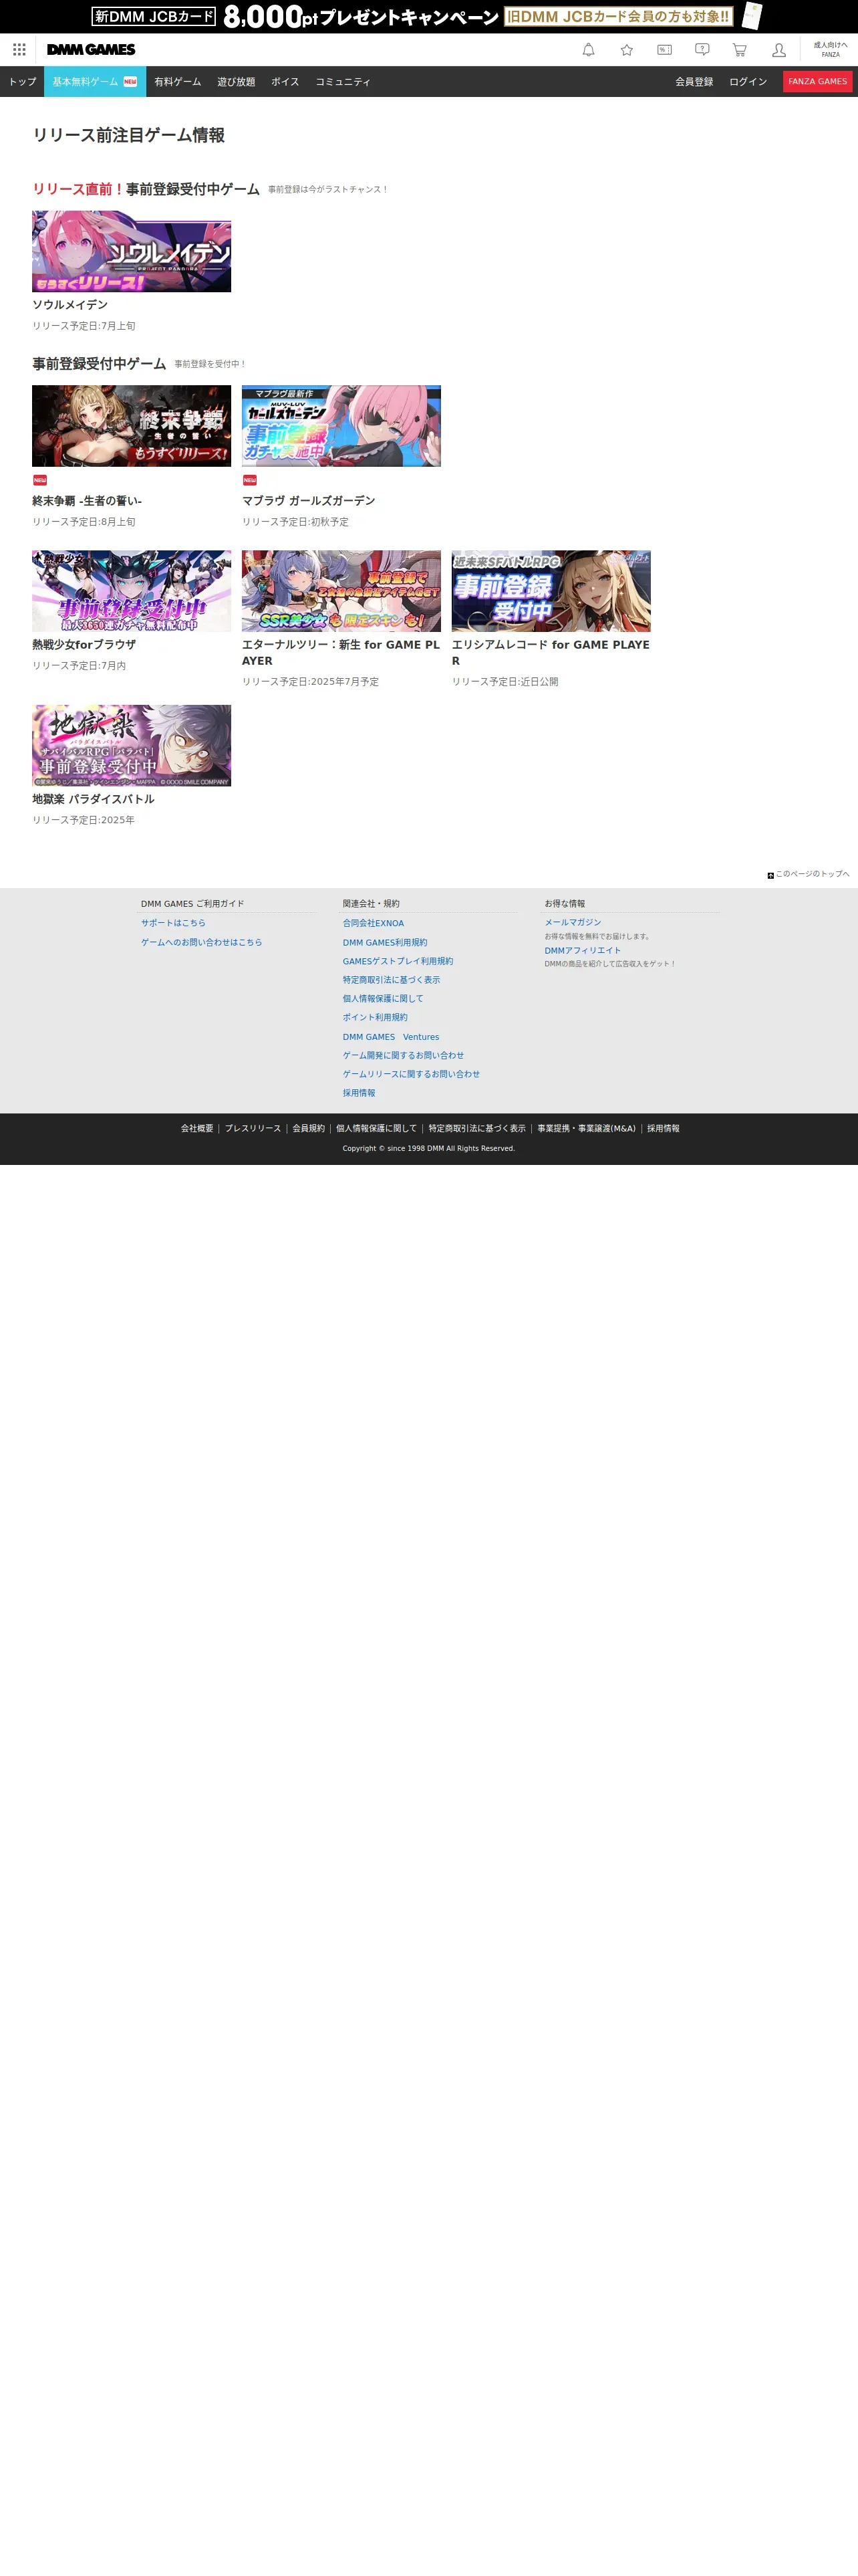Go to adult FANZA site link
Screen dimensions: 858x2576
[x=830, y=50]
